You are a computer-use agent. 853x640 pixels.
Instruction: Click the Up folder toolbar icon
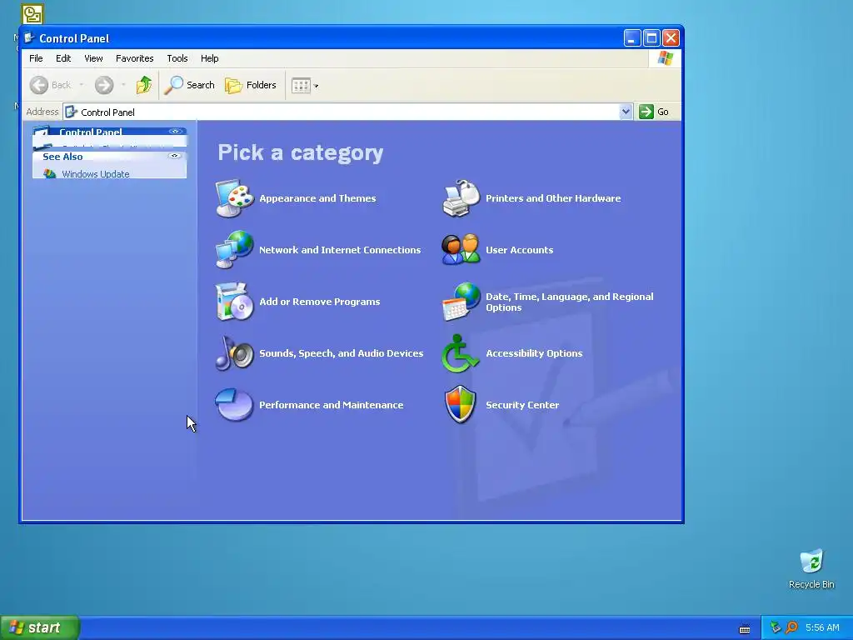point(144,85)
